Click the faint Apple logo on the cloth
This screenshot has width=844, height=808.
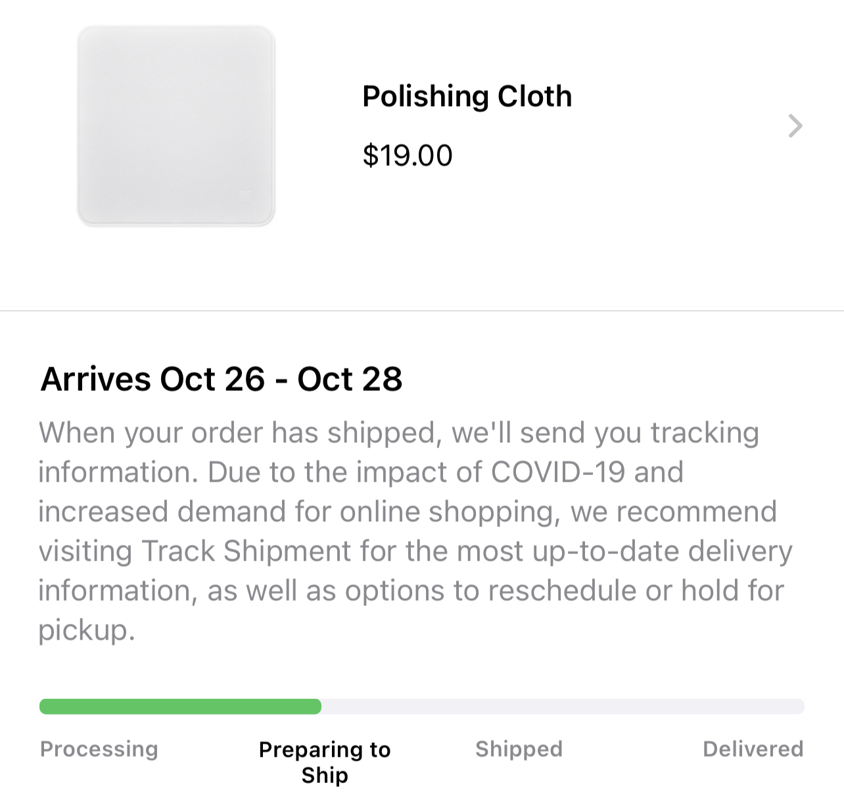point(246,195)
